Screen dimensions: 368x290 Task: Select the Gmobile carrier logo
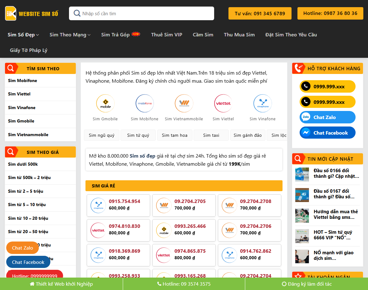click(105, 104)
